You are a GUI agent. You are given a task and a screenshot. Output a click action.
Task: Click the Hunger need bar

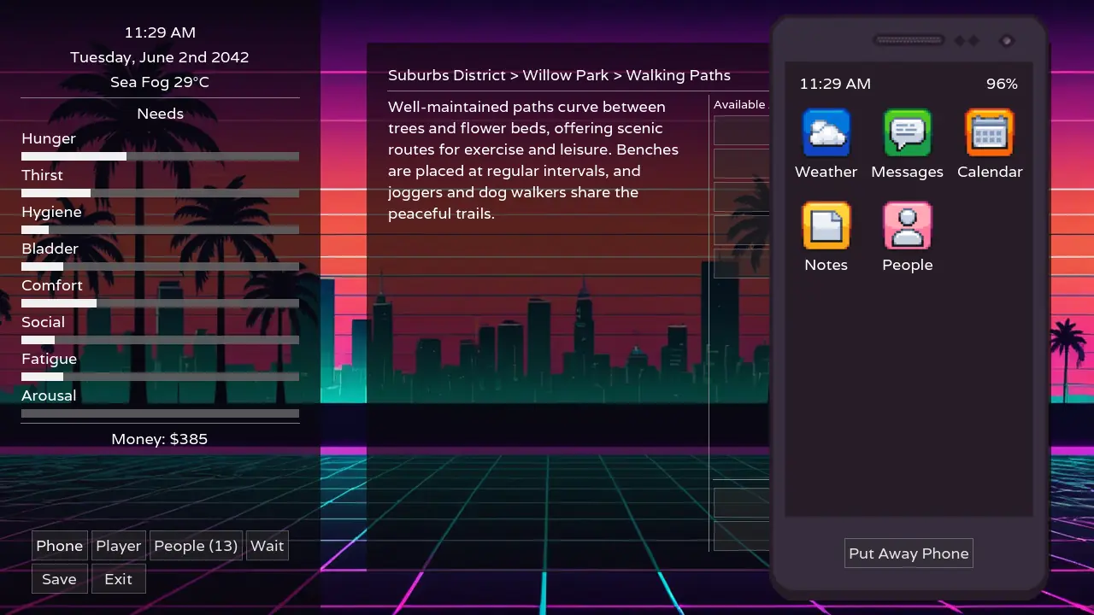click(160, 156)
